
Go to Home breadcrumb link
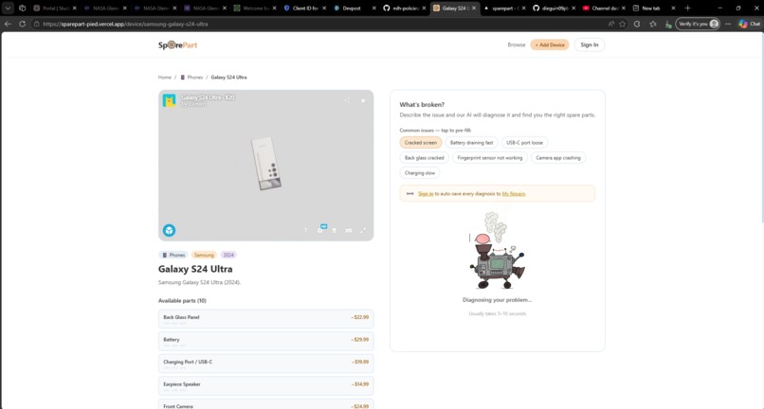[165, 78]
